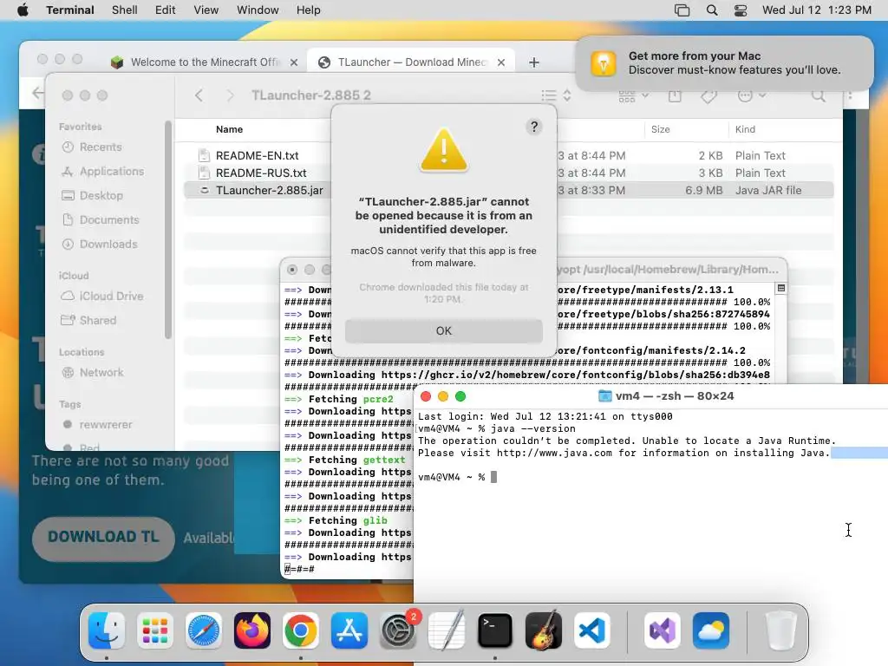This screenshot has width=888, height=666.
Task: Click OK in the unidentified developer dialog
Action: coord(443,330)
